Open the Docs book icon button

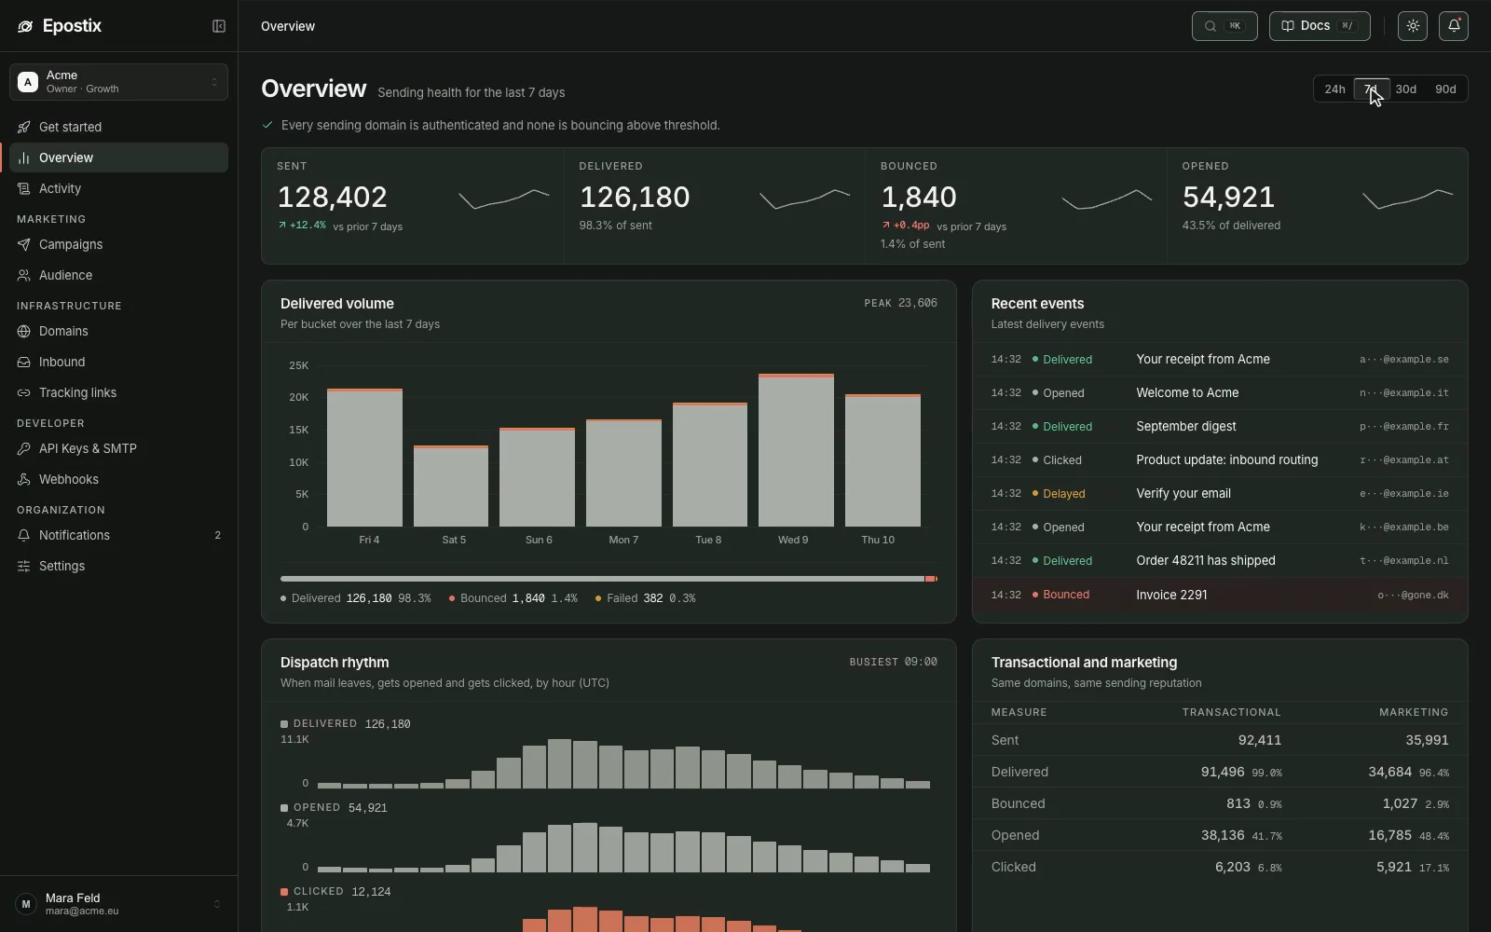pos(1320,26)
